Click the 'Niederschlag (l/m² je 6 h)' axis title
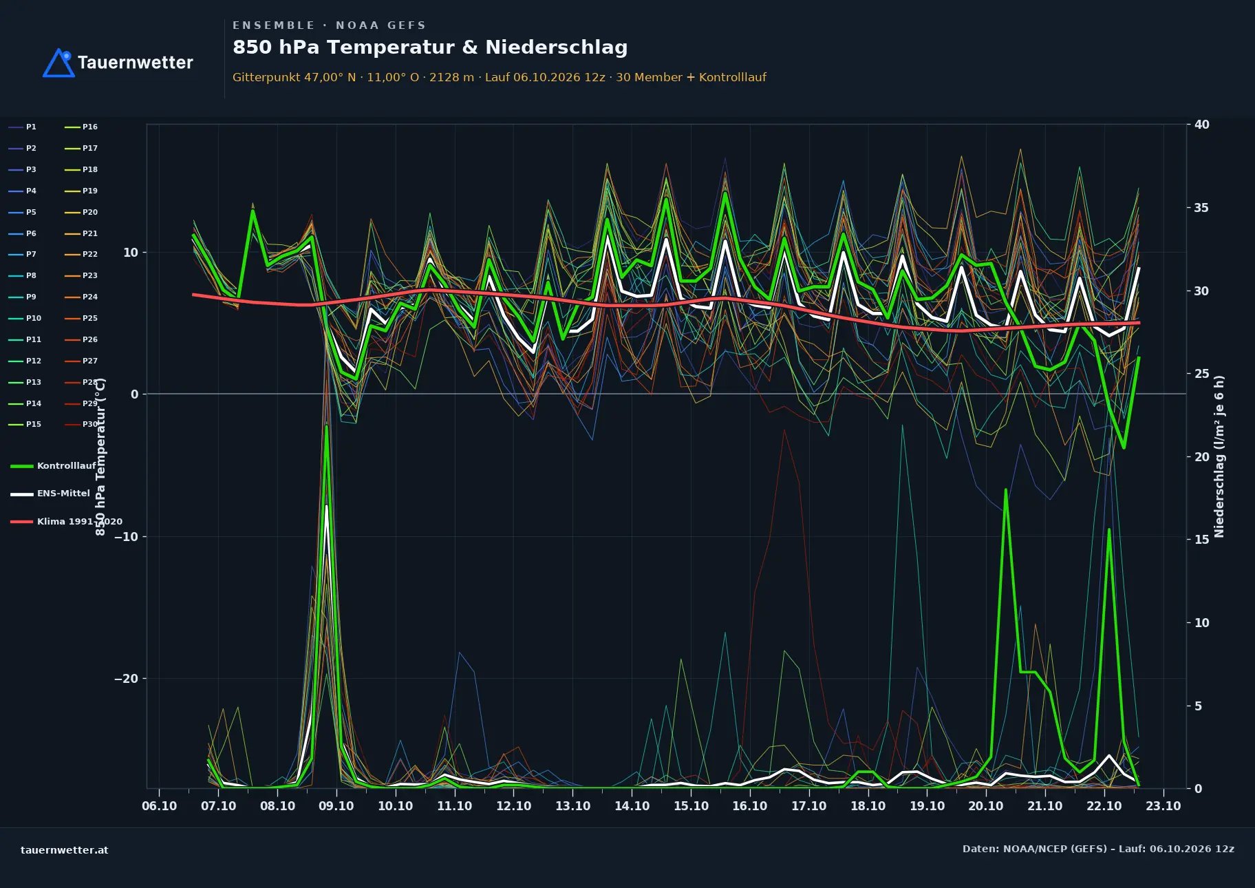Image resolution: width=1255 pixels, height=888 pixels. pyautogui.click(x=1219, y=456)
